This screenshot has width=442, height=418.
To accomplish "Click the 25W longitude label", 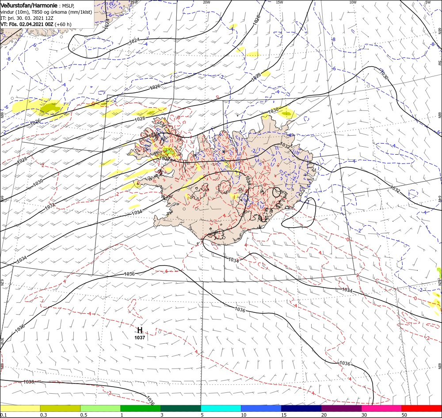I will point(134,2).
